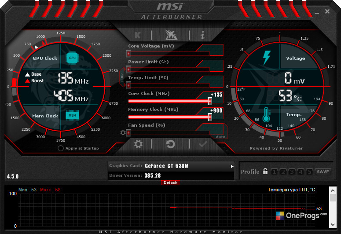Click the driver version 385.28 text

click(152, 175)
